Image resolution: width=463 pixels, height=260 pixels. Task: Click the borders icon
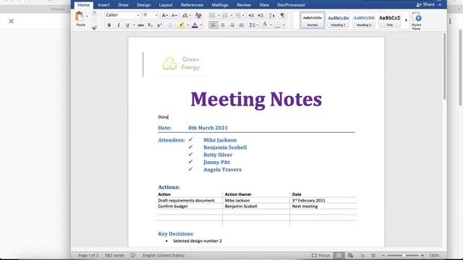[x=277, y=25]
